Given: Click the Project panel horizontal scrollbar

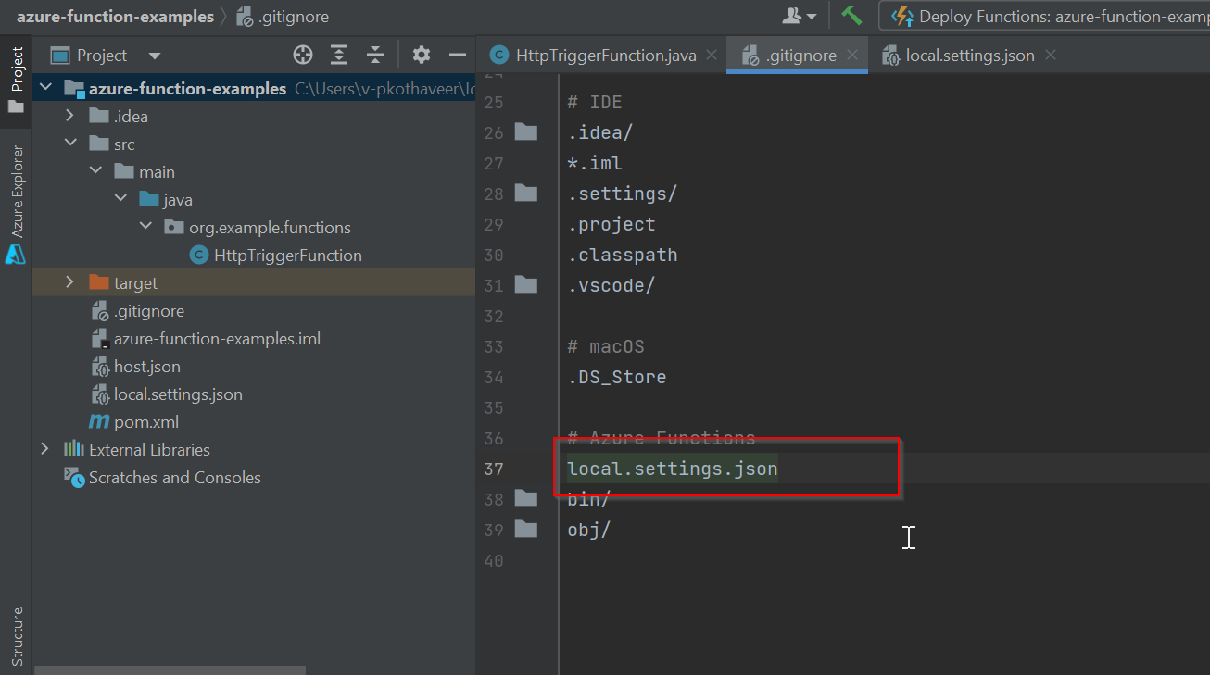Looking at the screenshot, I should 170,669.
